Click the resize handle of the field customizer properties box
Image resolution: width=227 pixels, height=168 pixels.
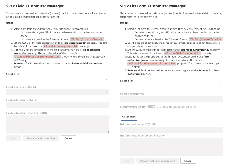point(108,132)
